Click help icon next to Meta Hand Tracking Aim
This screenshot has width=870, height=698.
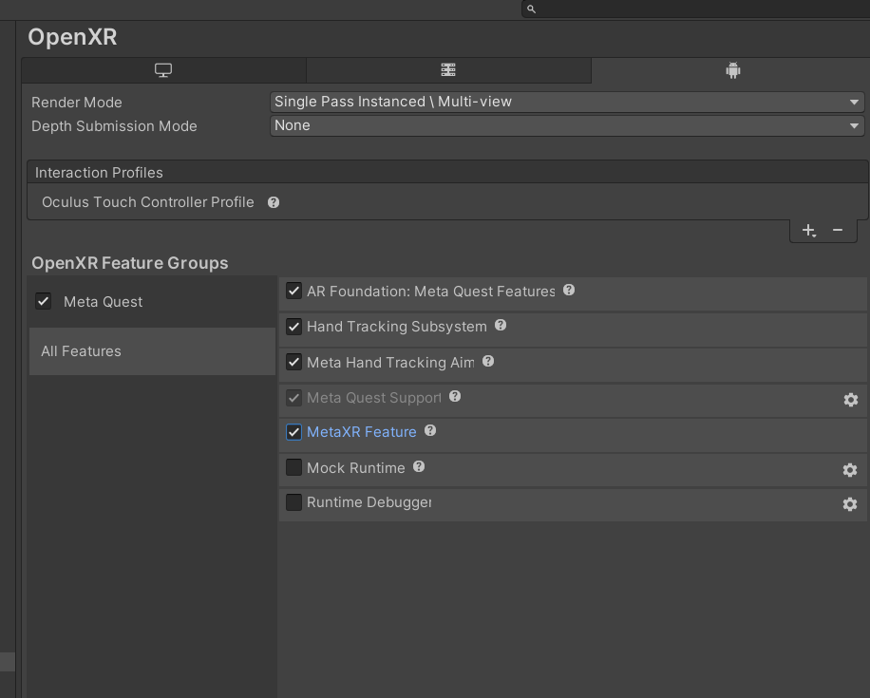point(488,362)
